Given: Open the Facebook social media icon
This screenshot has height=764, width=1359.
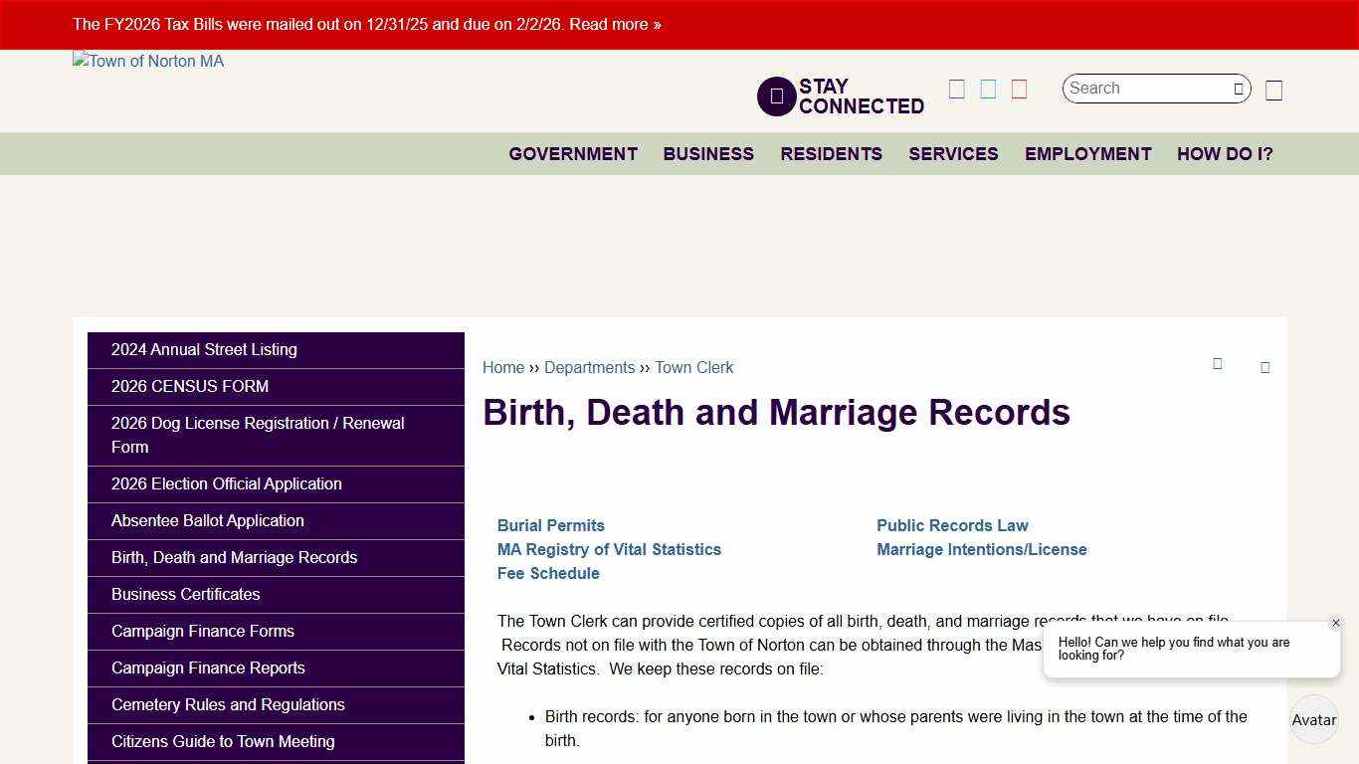Looking at the screenshot, I should point(956,89).
